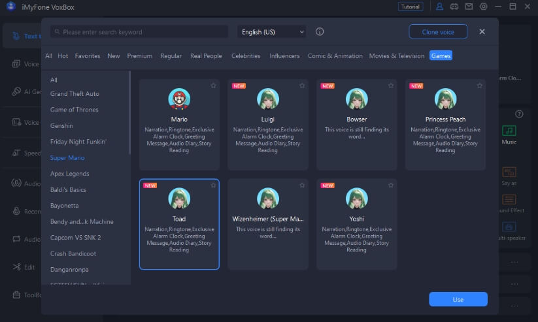Switch to the Influencers tab
Screen dimensions: 538x322
coord(284,56)
